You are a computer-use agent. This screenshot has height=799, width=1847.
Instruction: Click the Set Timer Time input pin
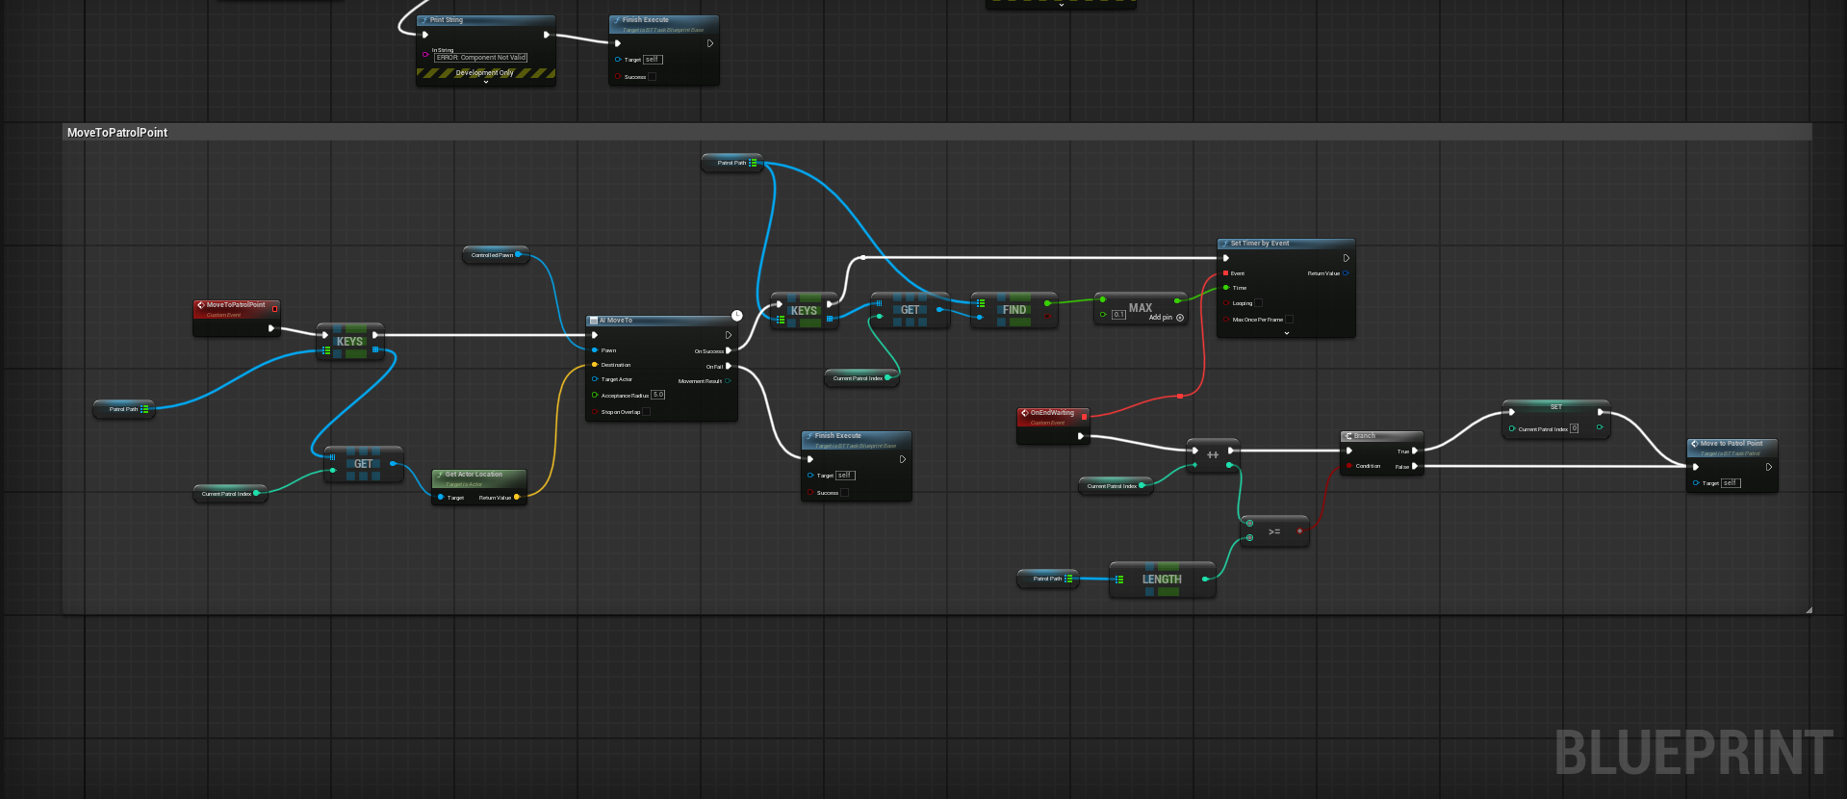(x=1225, y=288)
